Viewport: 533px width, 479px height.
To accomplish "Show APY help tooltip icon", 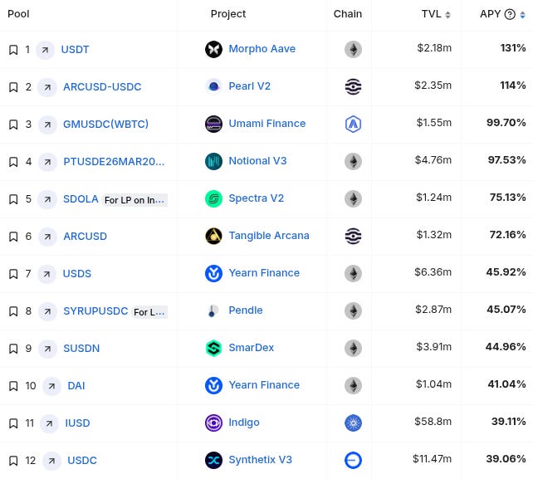I will click(x=510, y=14).
